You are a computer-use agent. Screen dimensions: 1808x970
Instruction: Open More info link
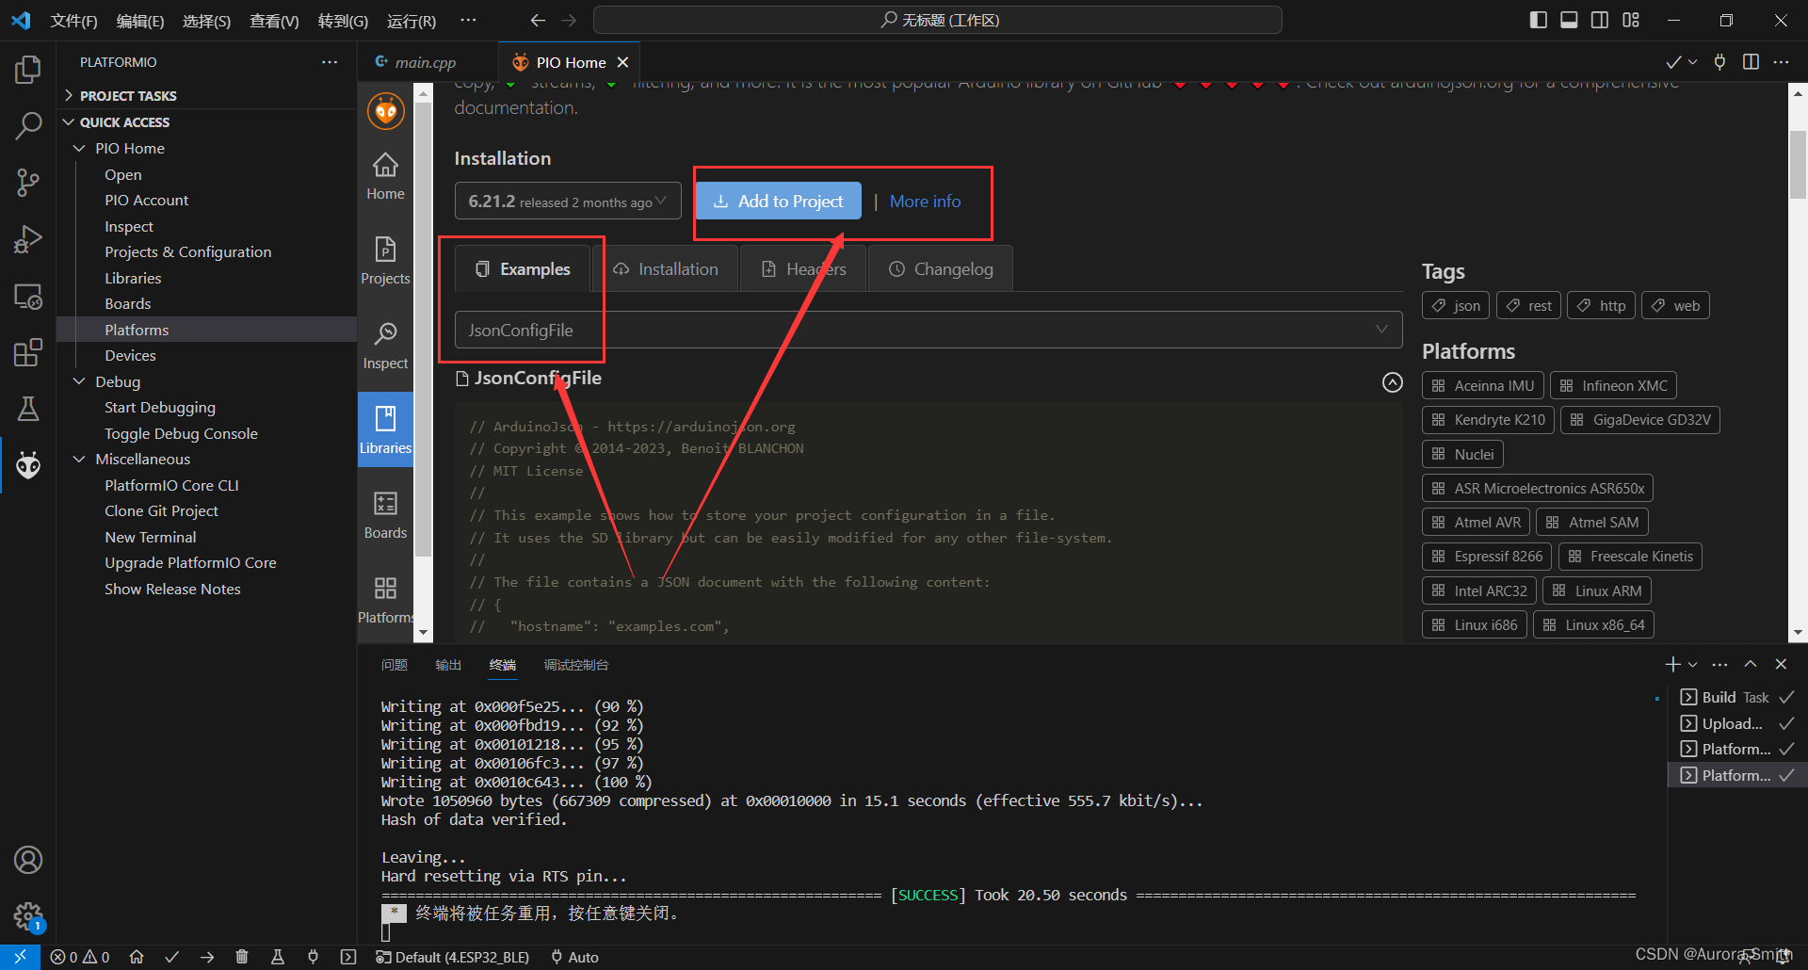(926, 202)
